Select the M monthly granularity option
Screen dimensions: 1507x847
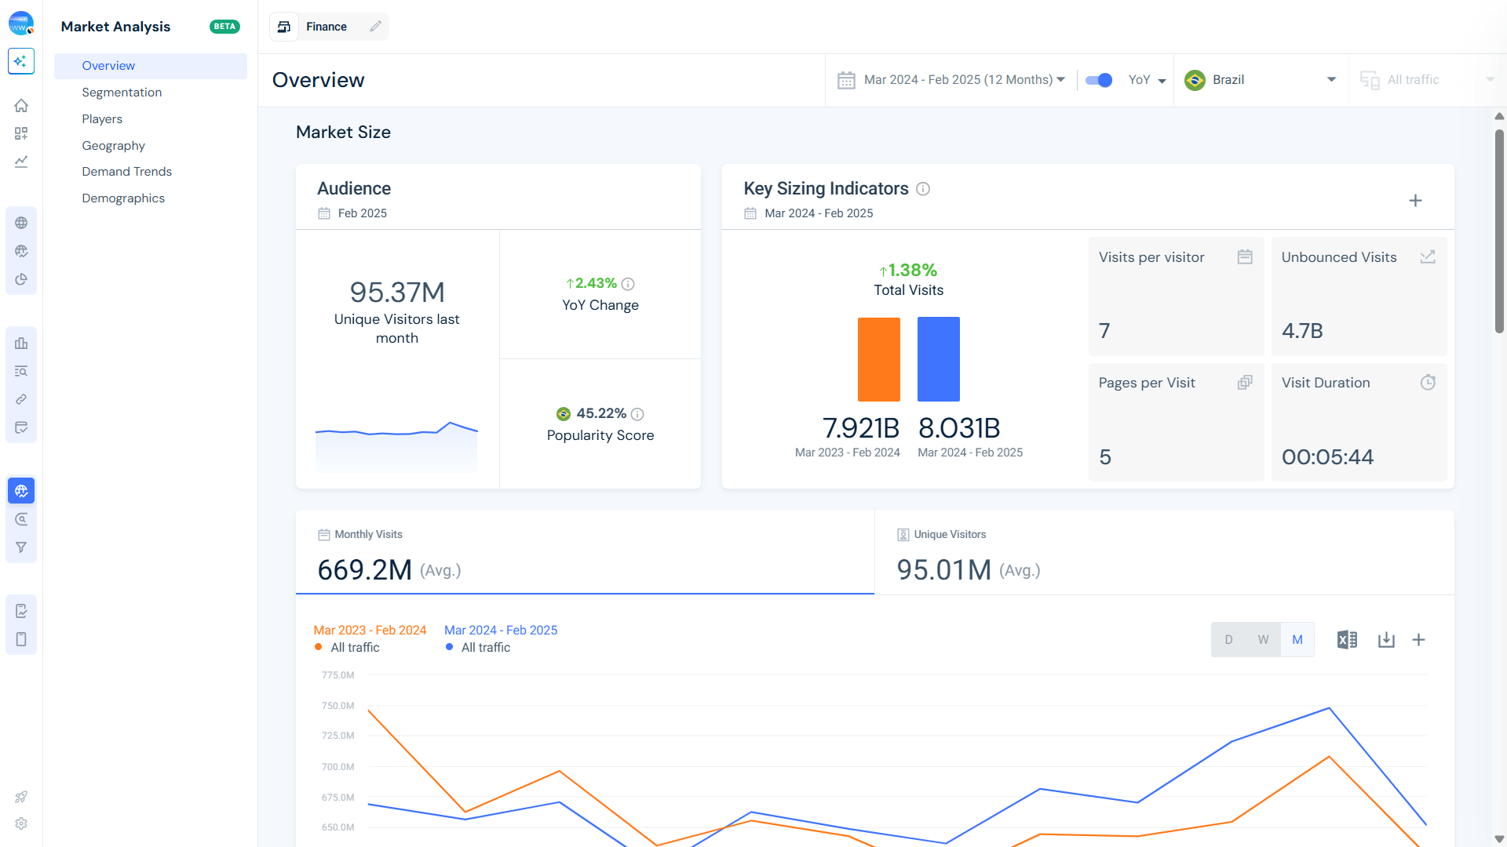pyautogui.click(x=1297, y=640)
